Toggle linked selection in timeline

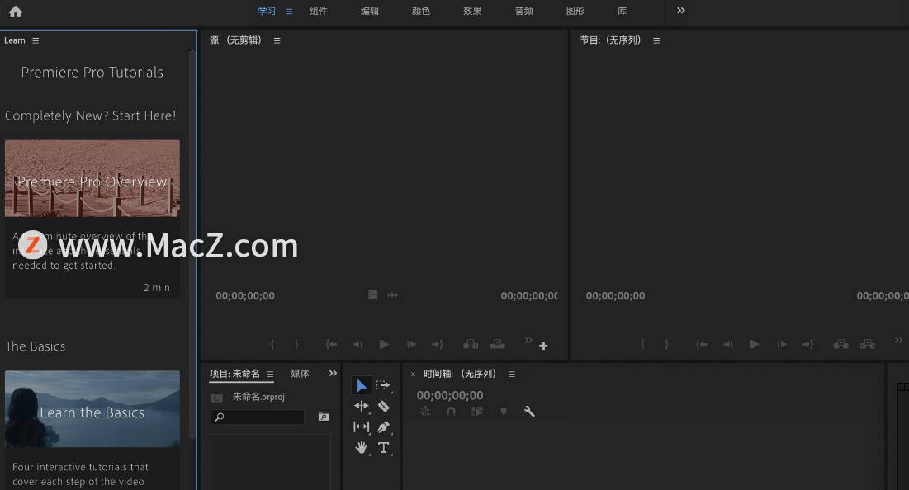pyautogui.click(x=477, y=412)
